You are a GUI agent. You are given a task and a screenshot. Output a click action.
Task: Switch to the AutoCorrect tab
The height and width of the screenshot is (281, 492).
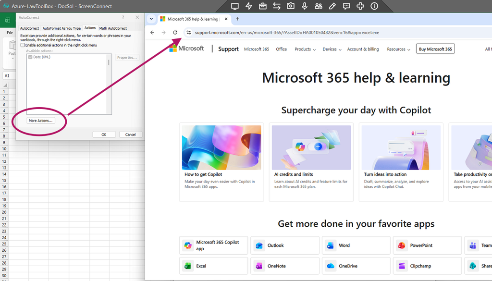tap(29, 28)
